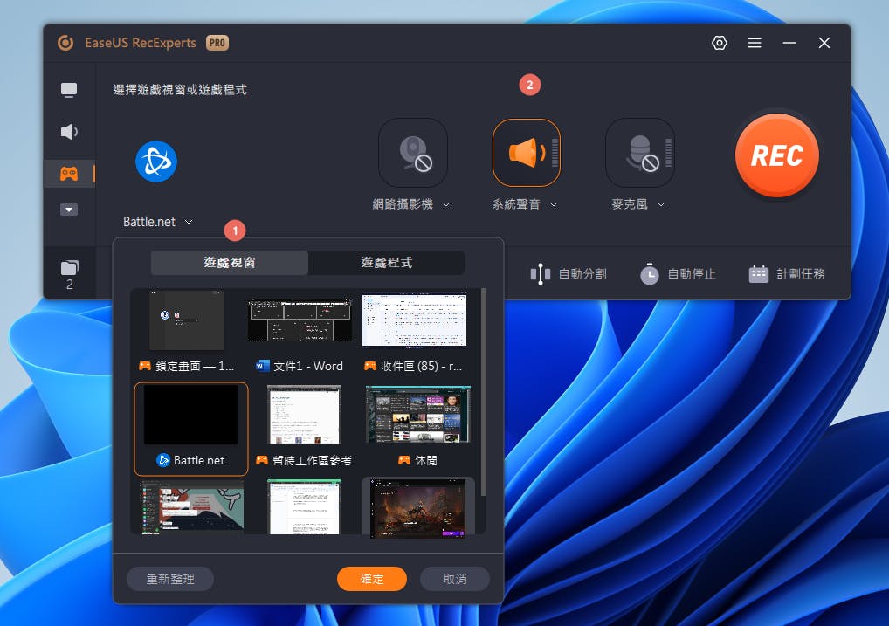Expand the 系統聲音 dropdown arrow
This screenshot has width=889, height=626.
(x=554, y=204)
